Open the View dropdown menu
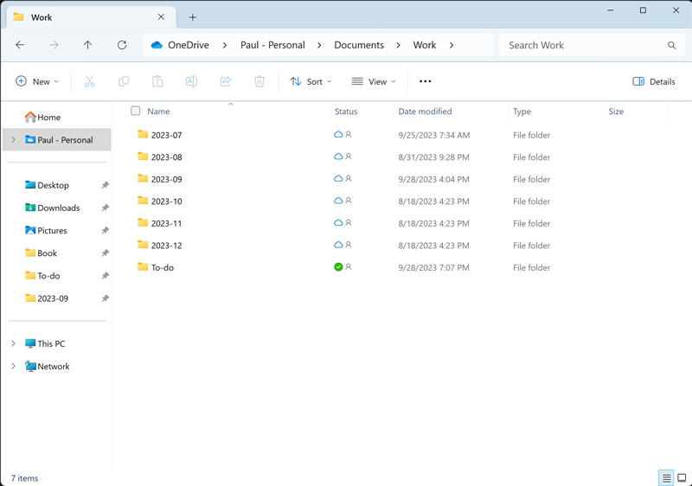This screenshot has width=692, height=486. point(374,81)
